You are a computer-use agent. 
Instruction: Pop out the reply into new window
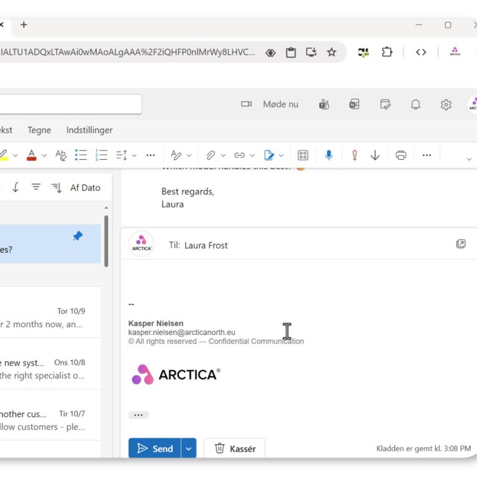click(461, 244)
